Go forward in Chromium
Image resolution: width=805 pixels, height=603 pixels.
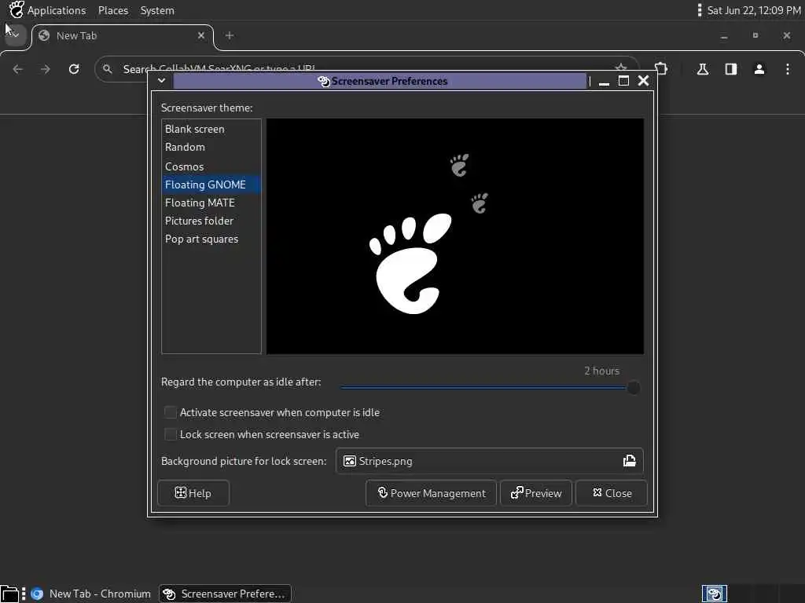pos(46,69)
